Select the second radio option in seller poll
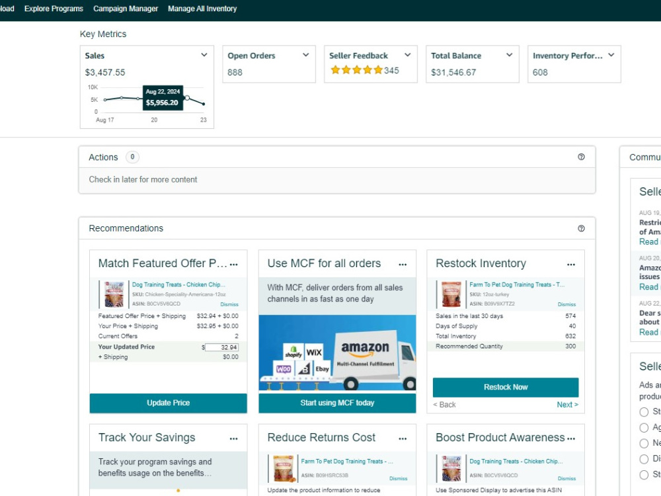This screenshot has height=496, width=661. (x=644, y=428)
